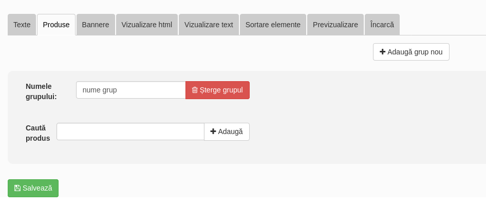The image size is (486, 207).
Task: Click the plus icon on the Adaugă button
Action: tap(213, 131)
